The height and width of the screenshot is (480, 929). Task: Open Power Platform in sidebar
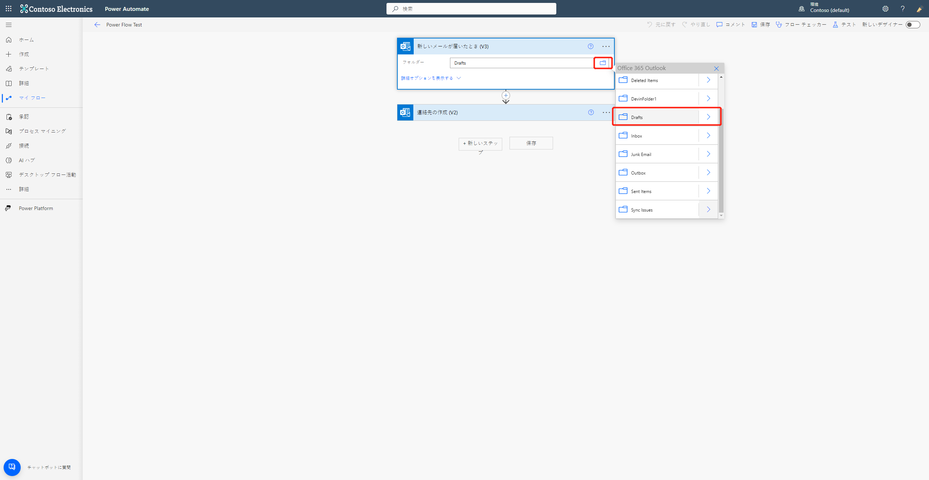coord(41,208)
